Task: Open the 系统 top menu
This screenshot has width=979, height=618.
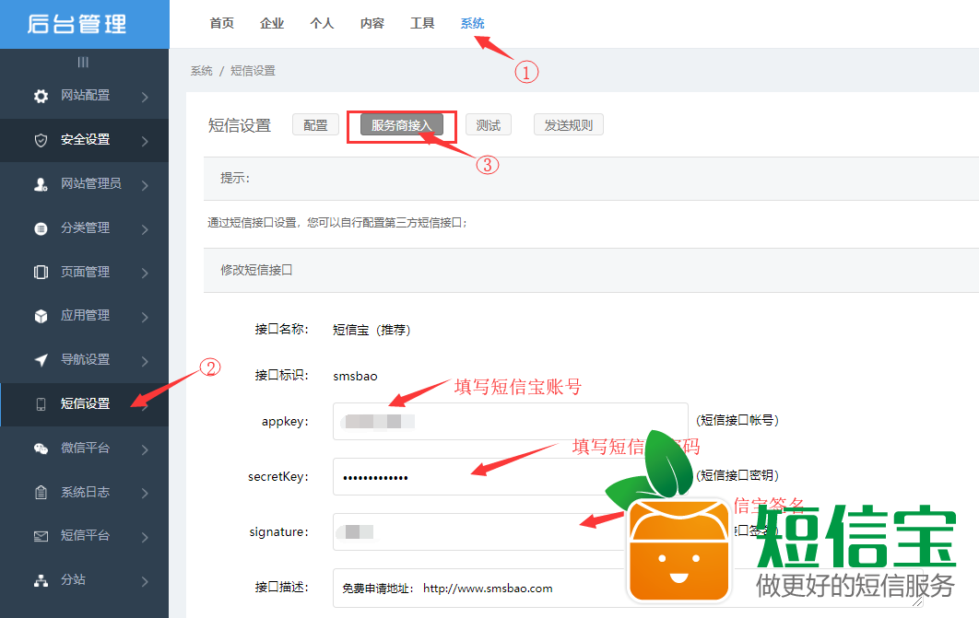Action: [x=472, y=23]
